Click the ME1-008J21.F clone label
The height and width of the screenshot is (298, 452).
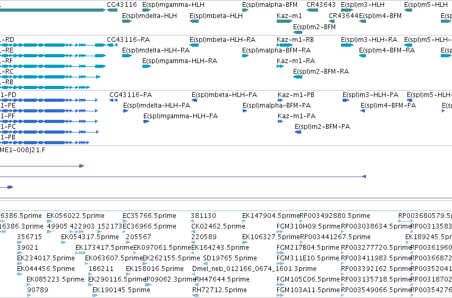[x=22, y=150]
